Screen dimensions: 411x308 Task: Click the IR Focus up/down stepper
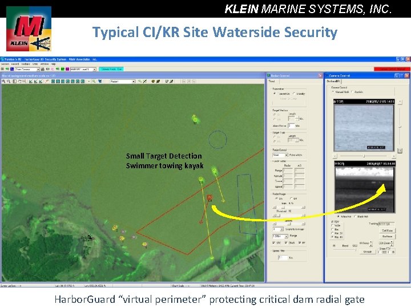click(x=371, y=244)
